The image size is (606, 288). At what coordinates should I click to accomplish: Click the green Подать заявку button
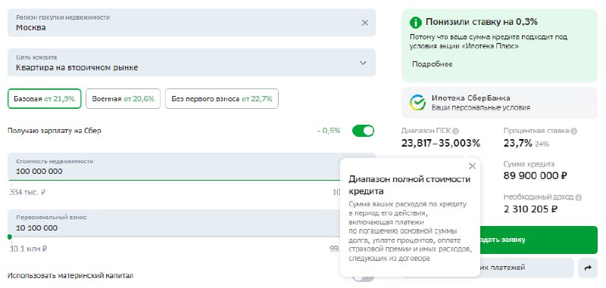538,240
